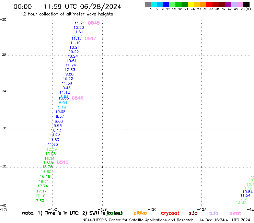Click the 10.76 wave height value
254x223 pixels.
click(71, 65)
